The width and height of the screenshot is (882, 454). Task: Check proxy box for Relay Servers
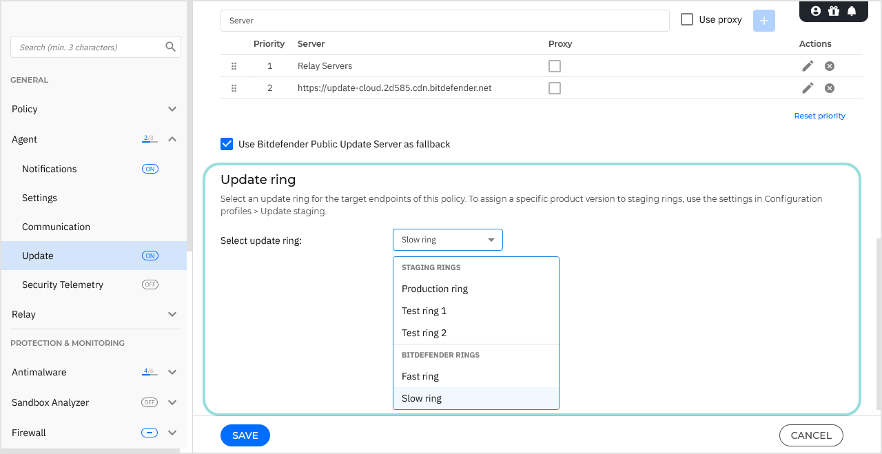click(555, 66)
